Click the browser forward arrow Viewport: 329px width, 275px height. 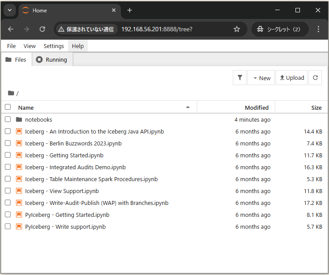[26, 29]
